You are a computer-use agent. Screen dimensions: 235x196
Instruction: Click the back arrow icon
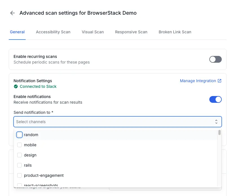(12, 13)
